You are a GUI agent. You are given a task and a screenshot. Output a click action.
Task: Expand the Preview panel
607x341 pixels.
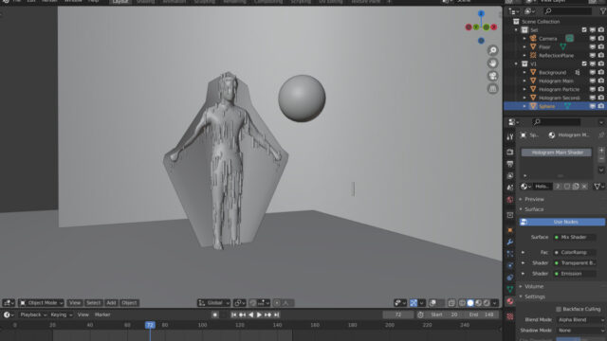pyautogui.click(x=534, y=199)
